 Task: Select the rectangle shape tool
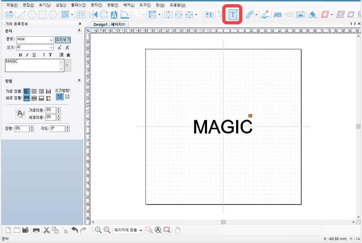pos(42,14)
